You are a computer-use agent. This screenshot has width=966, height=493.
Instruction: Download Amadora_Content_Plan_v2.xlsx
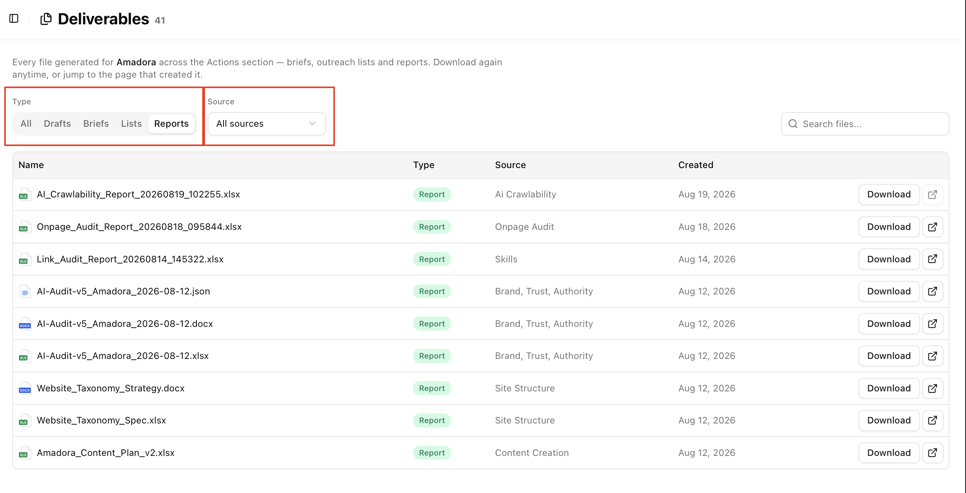tap(889, 453)
